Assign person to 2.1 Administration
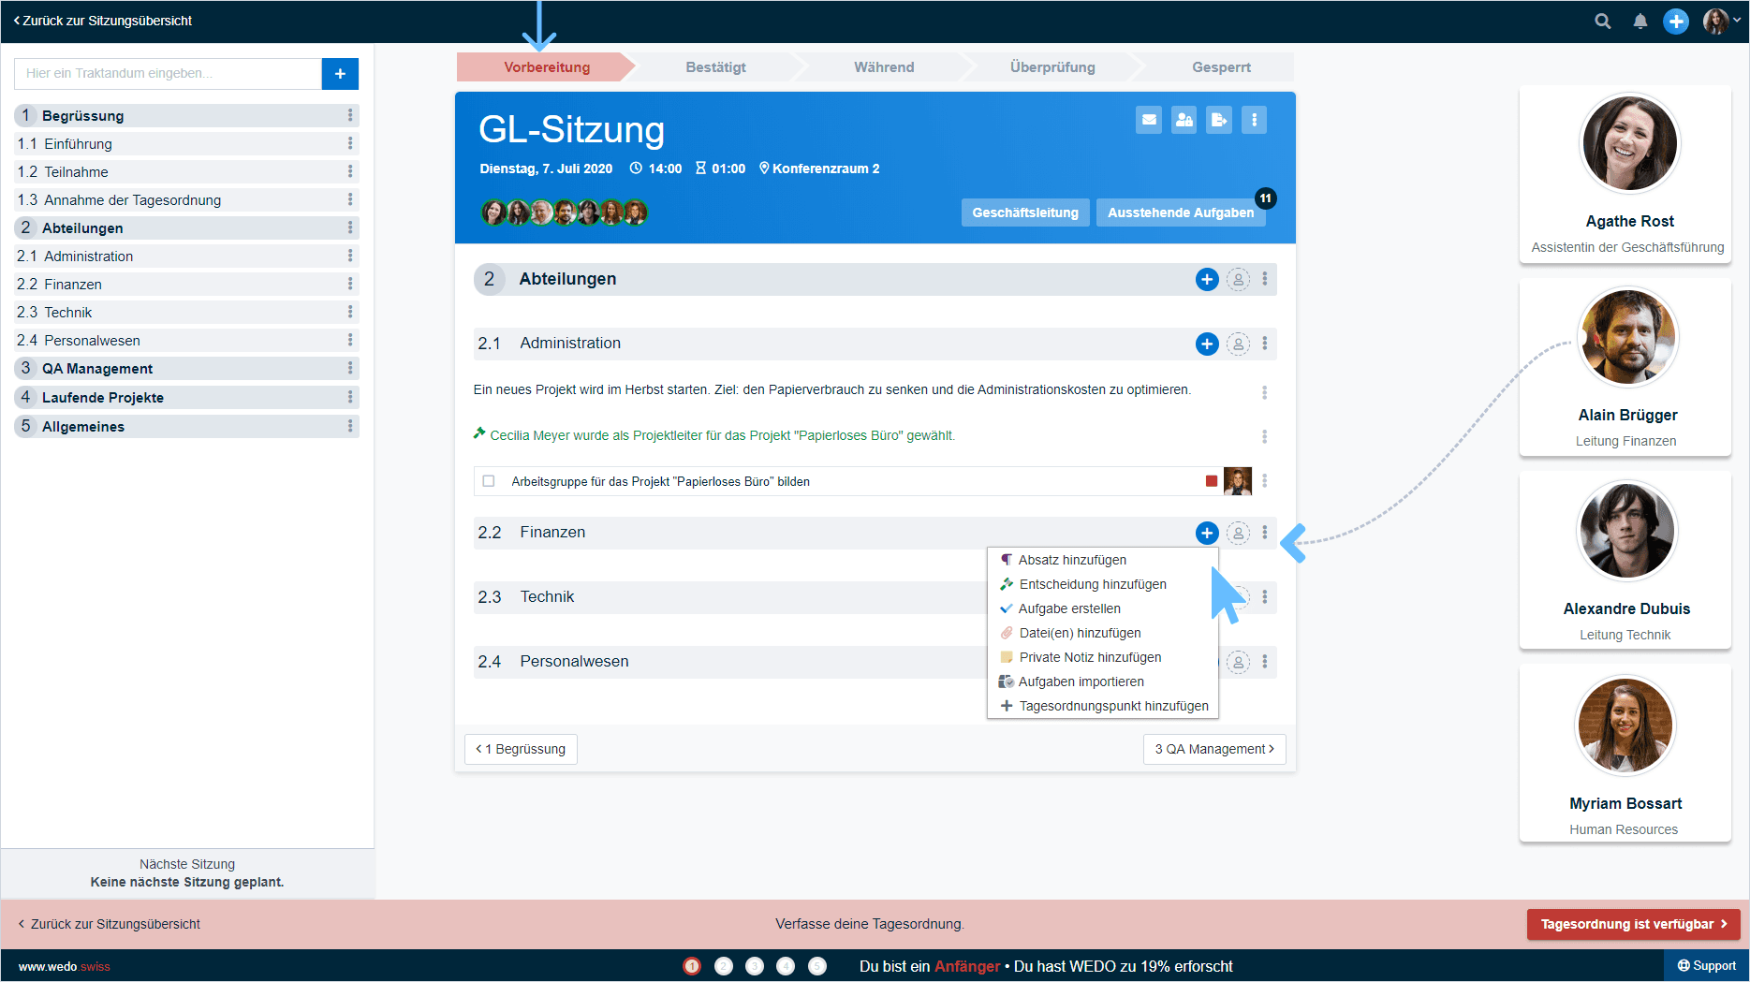 tap(1238, 344)
